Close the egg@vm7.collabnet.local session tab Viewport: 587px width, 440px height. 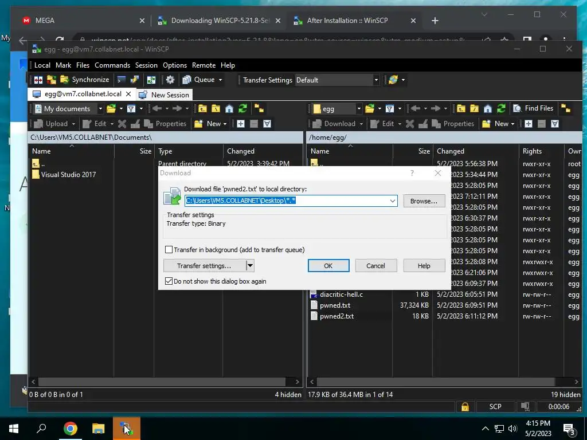tap(128, 94)
